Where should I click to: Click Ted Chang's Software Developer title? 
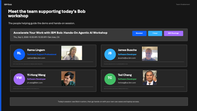(127, 79)
